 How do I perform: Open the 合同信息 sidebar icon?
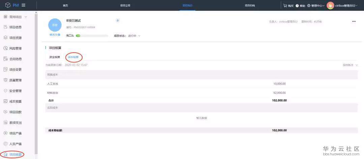[6, 59]
